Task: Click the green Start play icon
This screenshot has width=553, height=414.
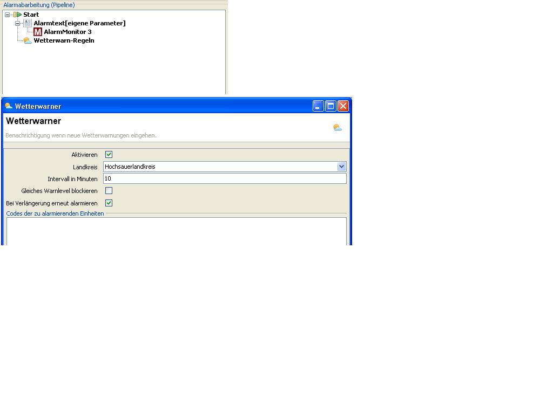Action: tap(18, 15)
